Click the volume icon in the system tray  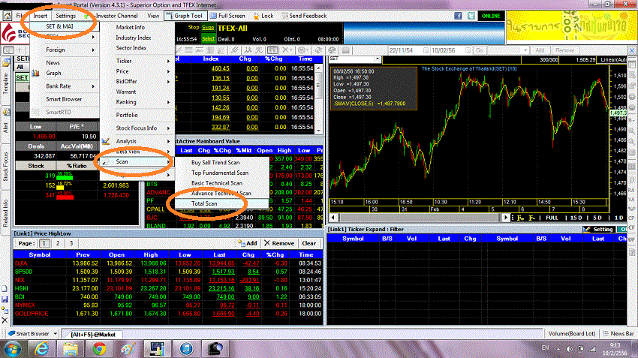coord(570,349)
